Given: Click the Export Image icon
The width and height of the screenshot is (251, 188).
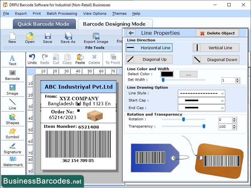Looking at the screenshot, I should point(96,38).
